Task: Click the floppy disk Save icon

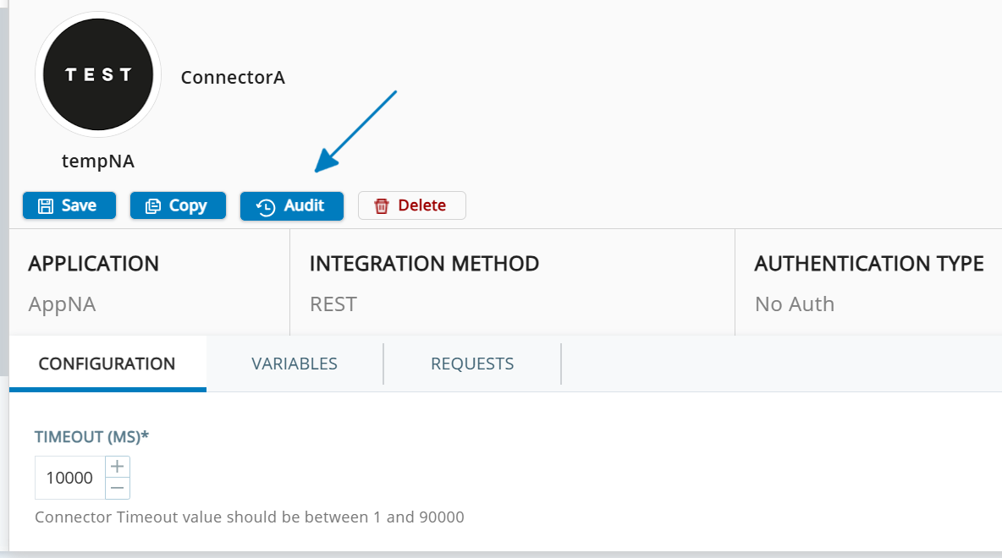Action: coord(46,206)
